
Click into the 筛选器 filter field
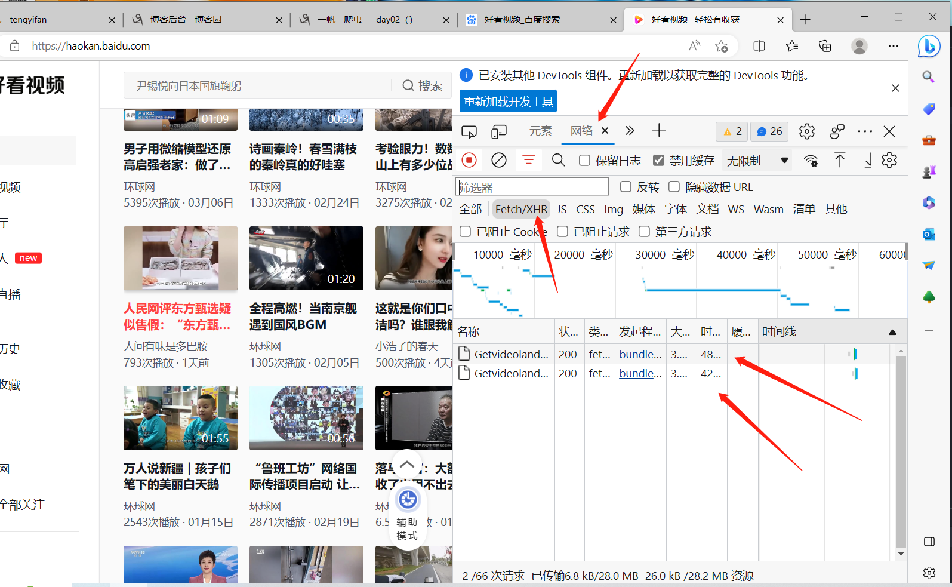click(x=532, y=187)
